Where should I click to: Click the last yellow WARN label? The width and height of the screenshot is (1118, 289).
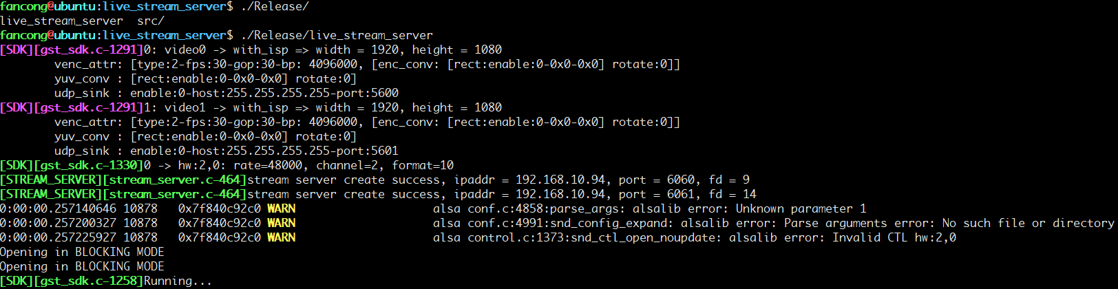(x=281, y=238)
